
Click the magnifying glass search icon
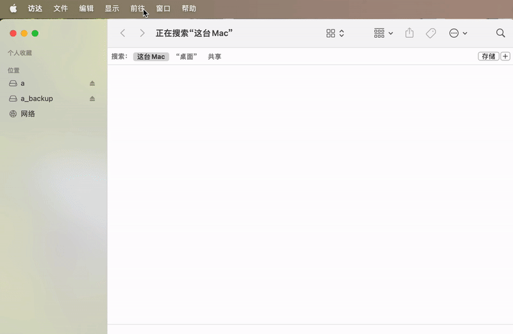click(x=500, y=33)
